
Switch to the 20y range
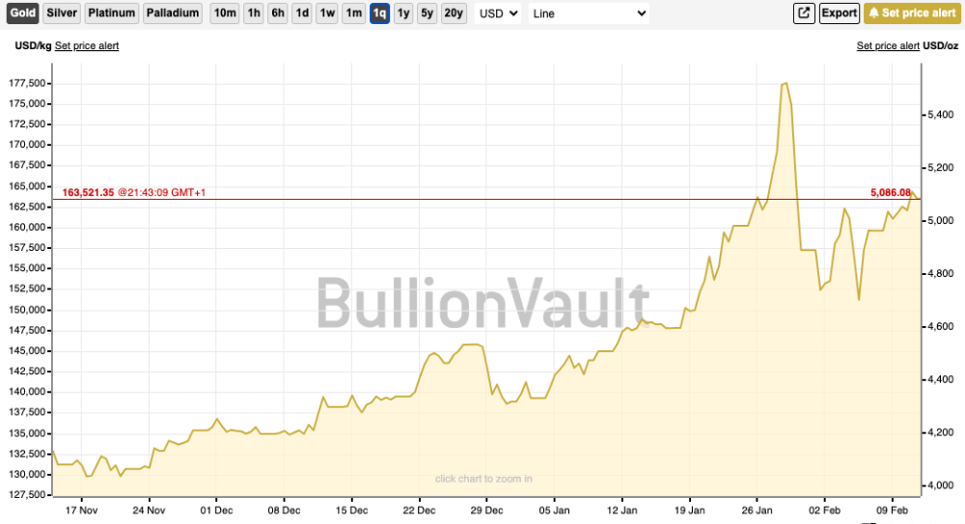tap(454, 14)
